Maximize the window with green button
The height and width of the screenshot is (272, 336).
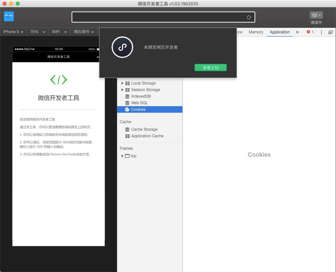click(18, 4)
